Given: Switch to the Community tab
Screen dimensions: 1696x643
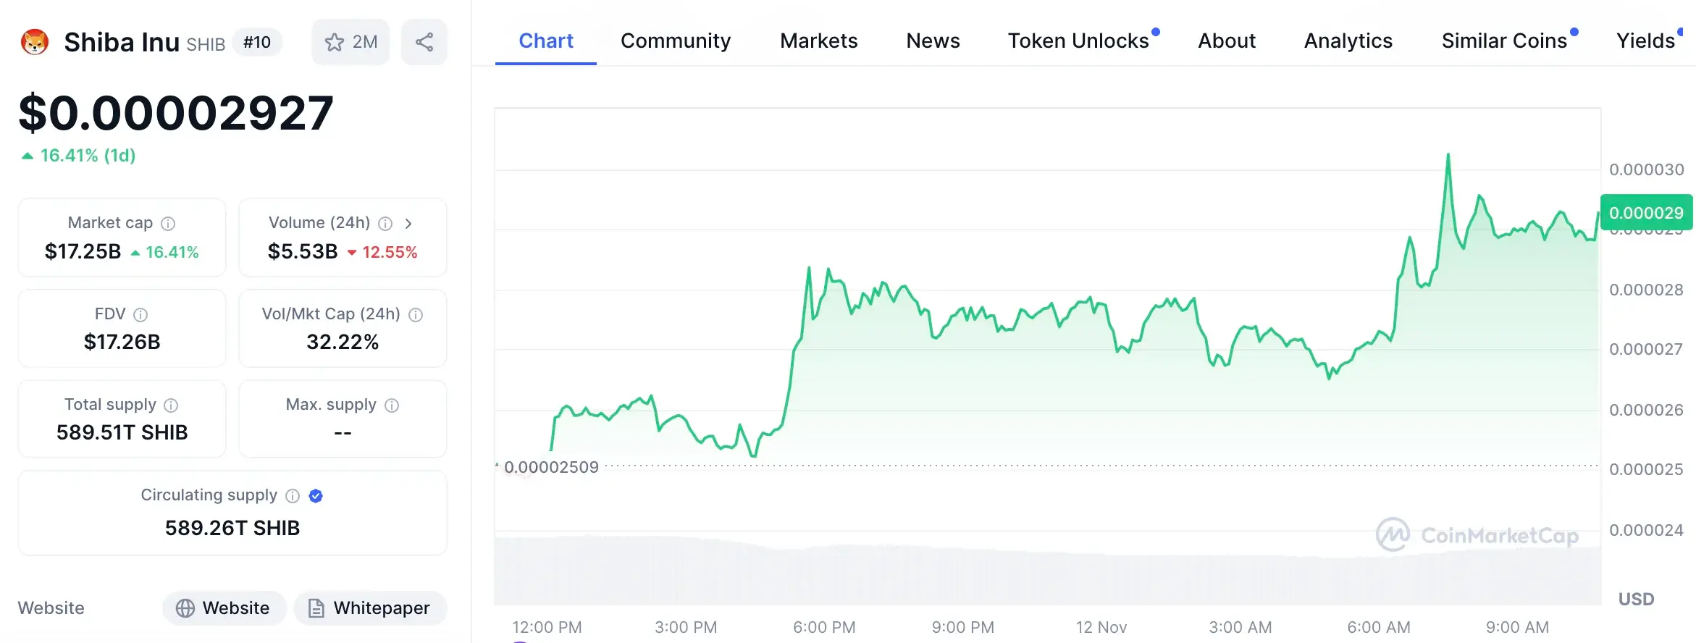Looking at the screenshot, I should pyautogui.click(x=676, y=41).
